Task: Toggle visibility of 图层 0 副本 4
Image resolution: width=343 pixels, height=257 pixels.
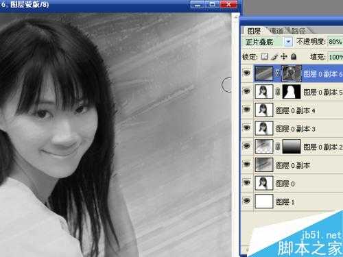Action: [246, 110]
